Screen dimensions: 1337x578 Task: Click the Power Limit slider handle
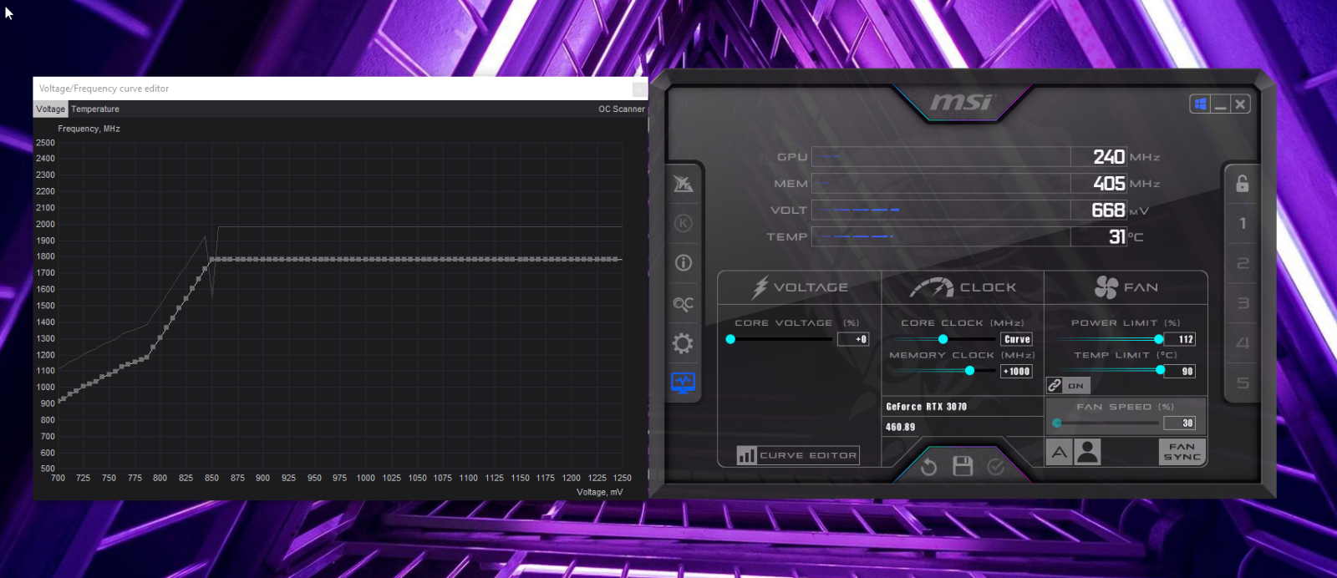(1158, 339)
